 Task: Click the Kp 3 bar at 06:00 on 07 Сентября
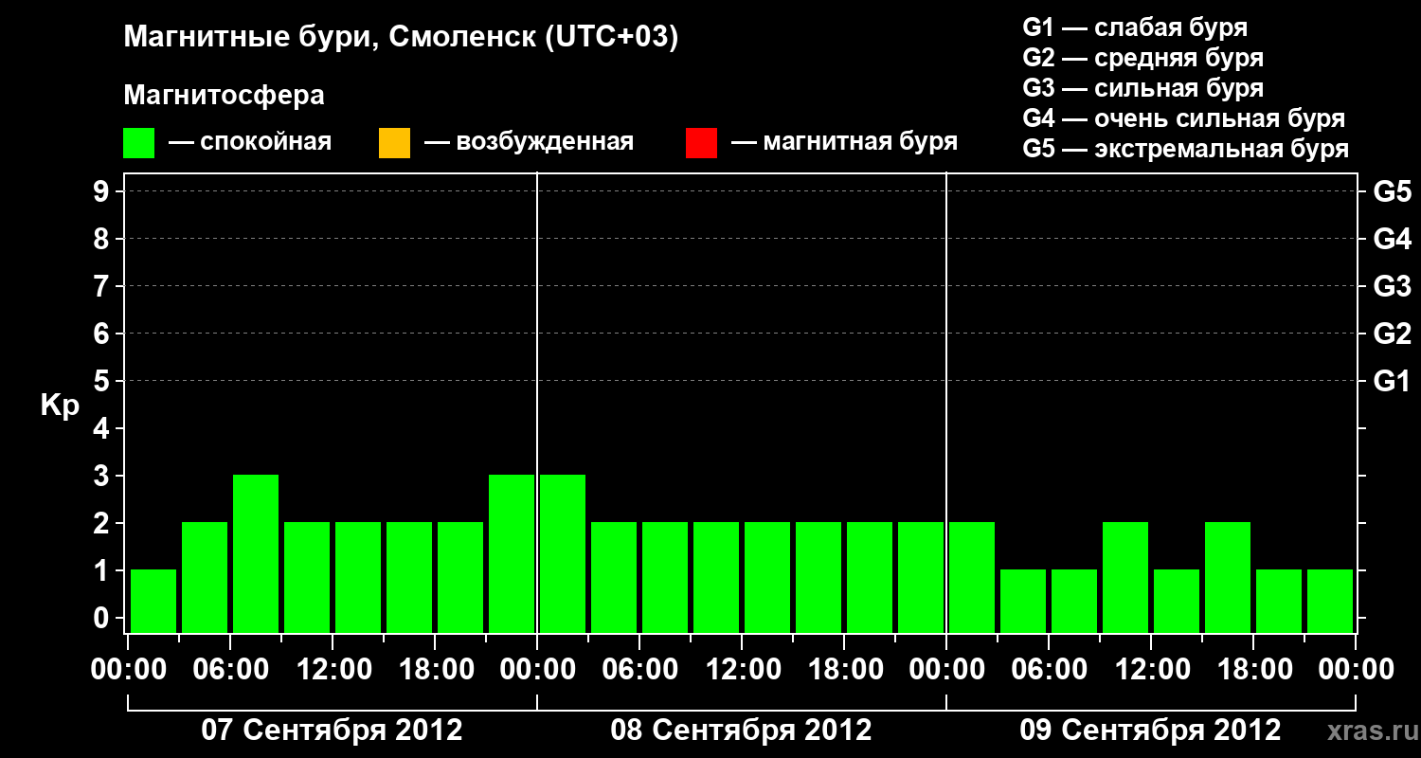tap(256, 553)
